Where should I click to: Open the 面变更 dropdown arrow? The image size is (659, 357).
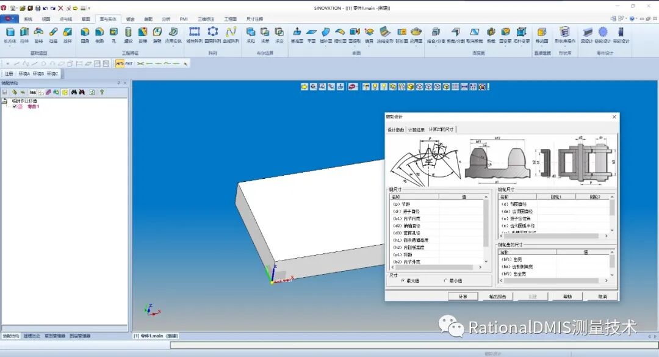pyautogui.click(x=505, y=46)
